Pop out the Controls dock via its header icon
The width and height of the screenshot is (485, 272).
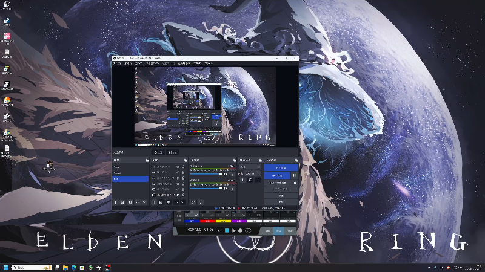coord(296,160)
